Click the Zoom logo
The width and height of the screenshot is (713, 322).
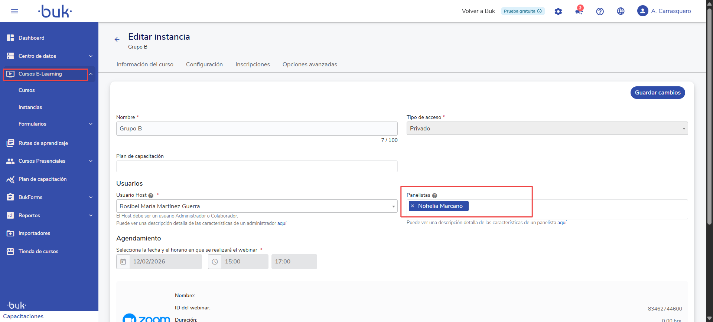click(146, 318)
